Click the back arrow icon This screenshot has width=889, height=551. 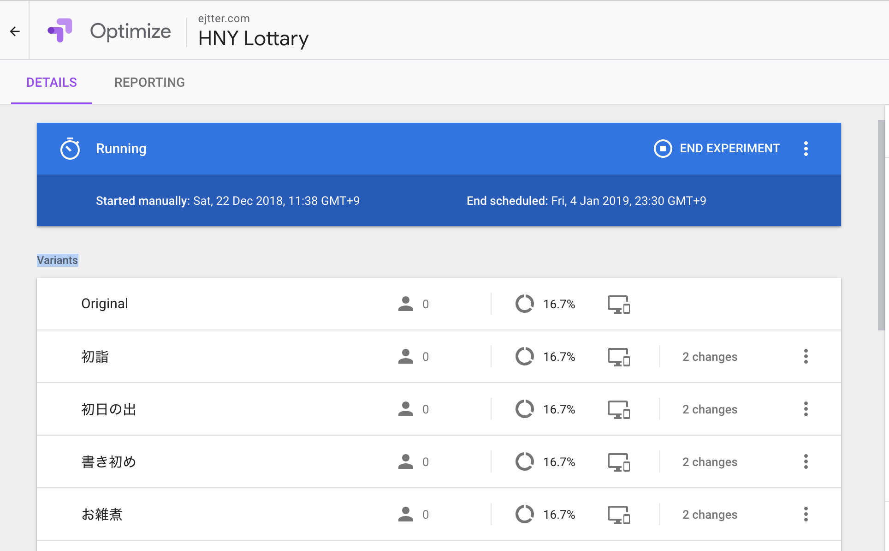point(15,31)
